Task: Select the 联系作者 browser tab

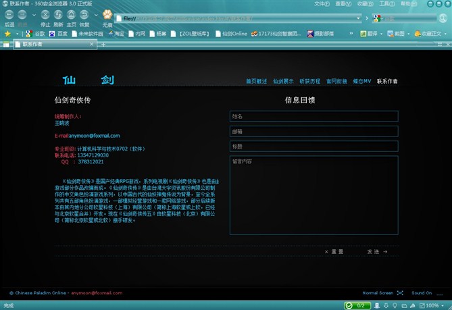Action: [x=55, y=44]
